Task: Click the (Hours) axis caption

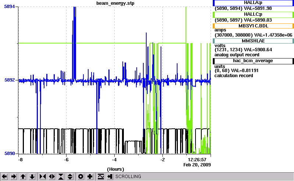Action: pyautogui.click(x=115, y=169)
